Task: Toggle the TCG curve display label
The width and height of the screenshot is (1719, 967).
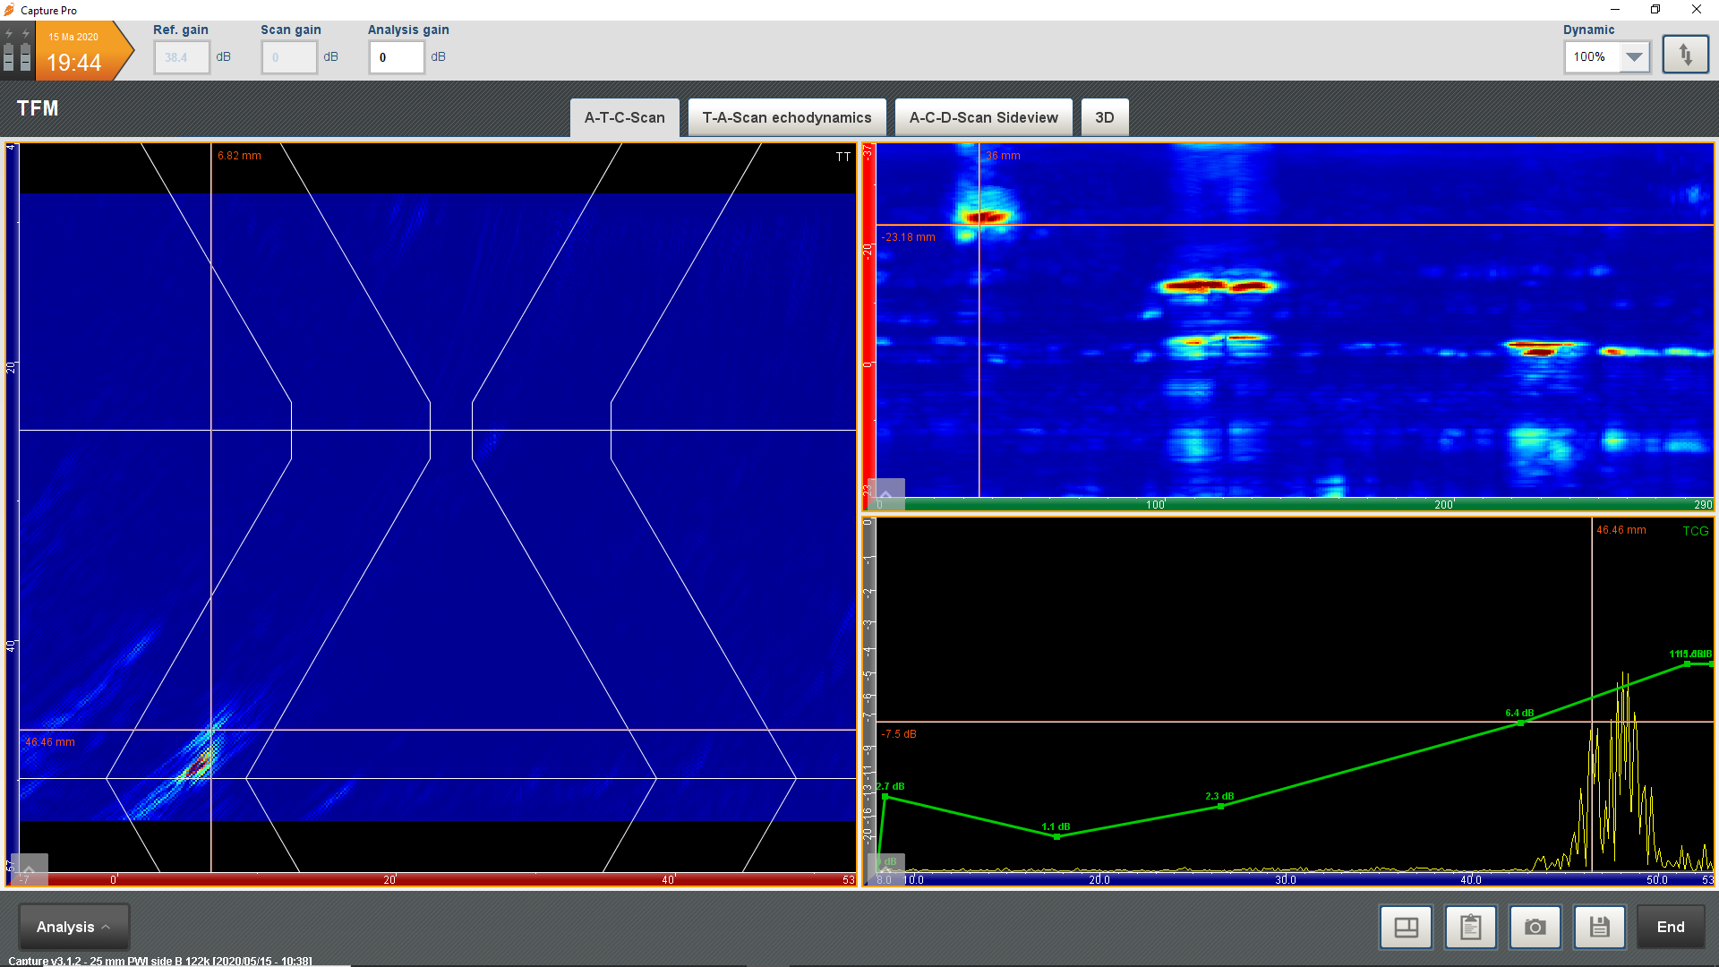Action: pyautogui.click(x=1696, y=530)
